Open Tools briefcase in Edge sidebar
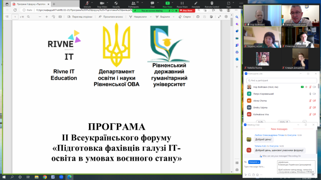 (237, 38)
